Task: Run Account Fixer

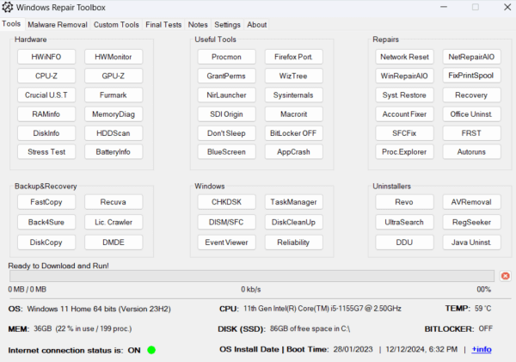Action: (x=404, y=114)
